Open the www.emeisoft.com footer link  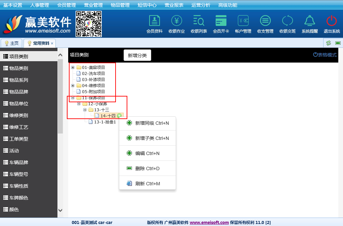(209, 222)
